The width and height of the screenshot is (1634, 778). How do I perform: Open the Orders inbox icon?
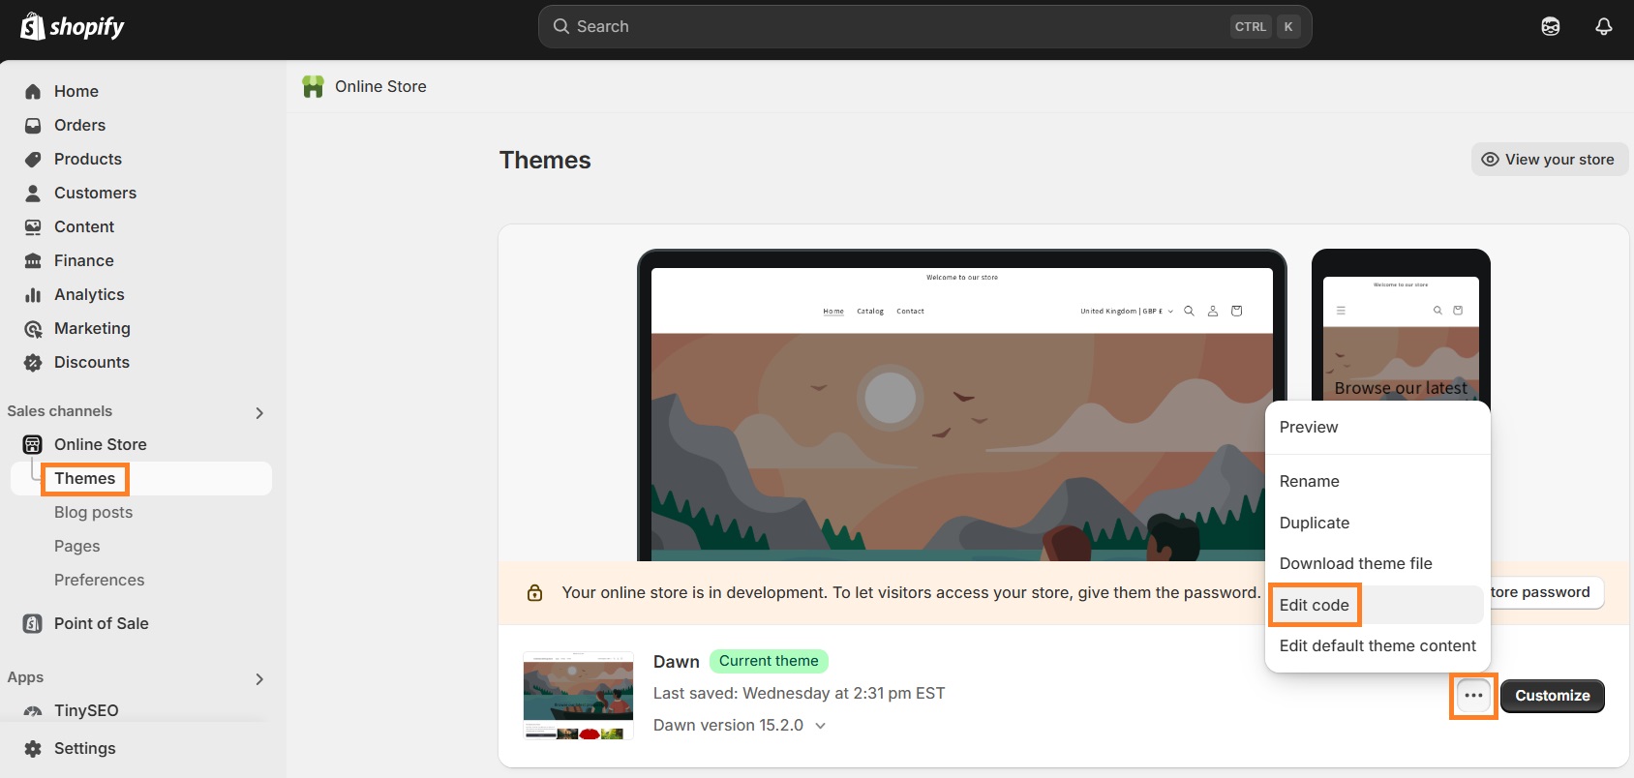33,125
